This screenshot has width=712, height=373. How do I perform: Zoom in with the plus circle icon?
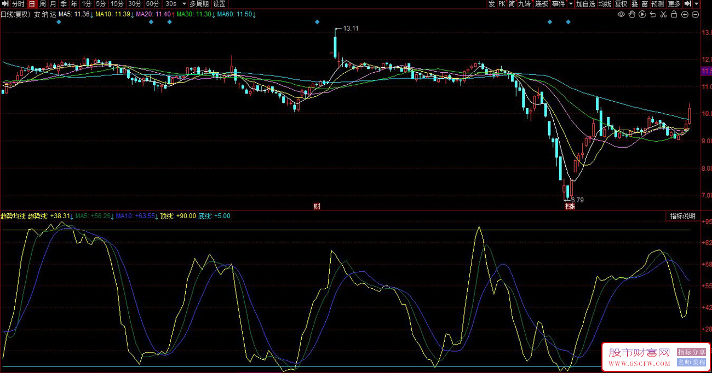(685, 15)
